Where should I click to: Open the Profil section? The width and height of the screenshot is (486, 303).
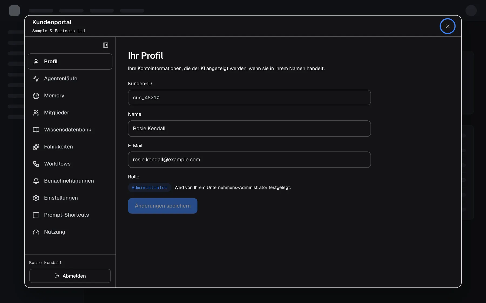(x=70, y=61)
